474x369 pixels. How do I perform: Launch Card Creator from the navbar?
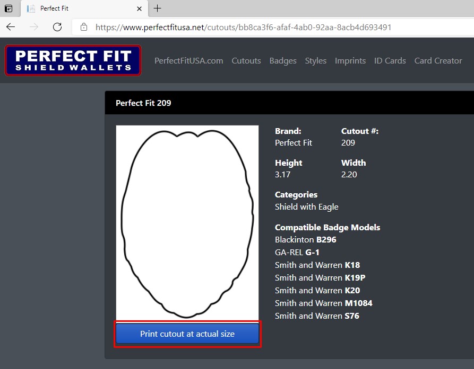438,61
